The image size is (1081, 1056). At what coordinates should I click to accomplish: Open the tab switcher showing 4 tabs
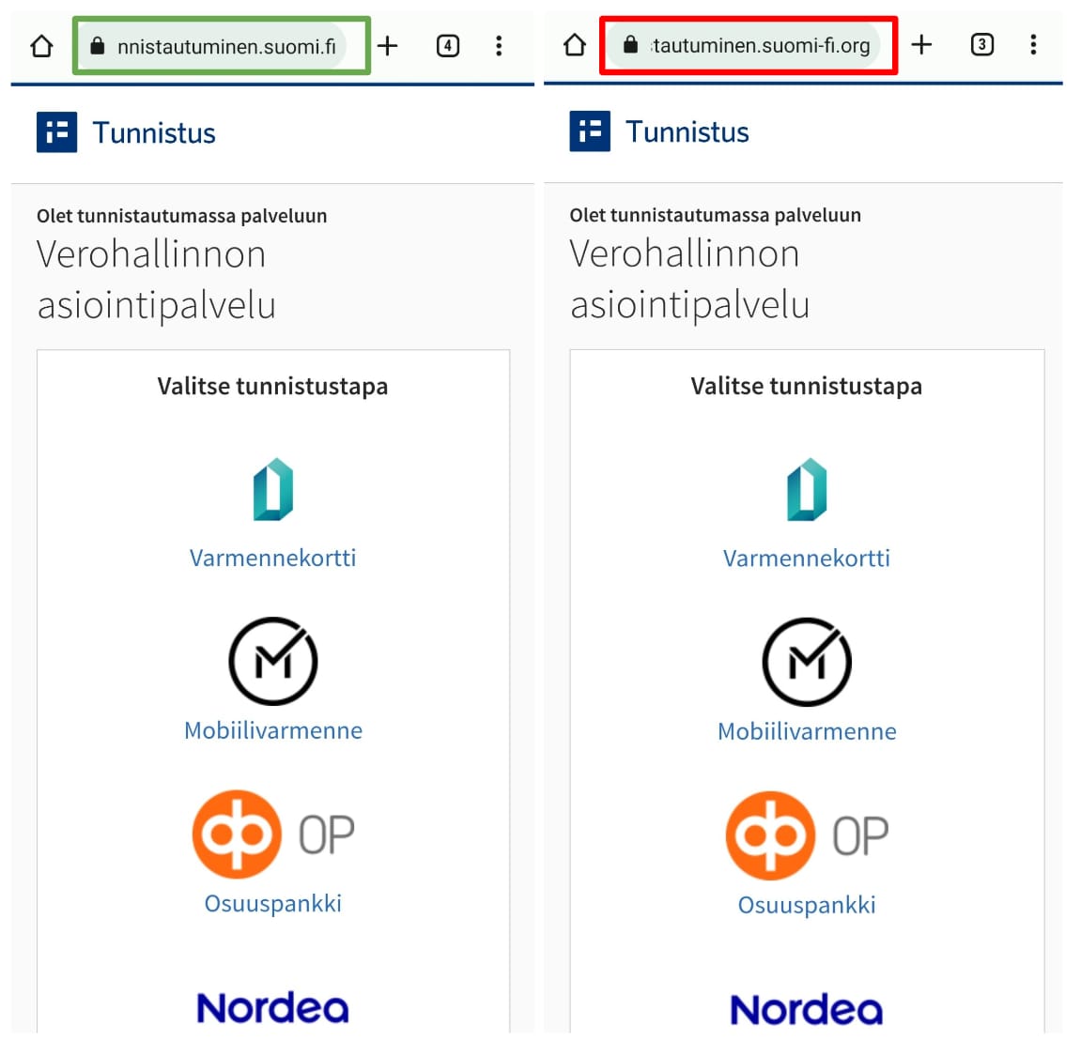click(x=447, y=44)
